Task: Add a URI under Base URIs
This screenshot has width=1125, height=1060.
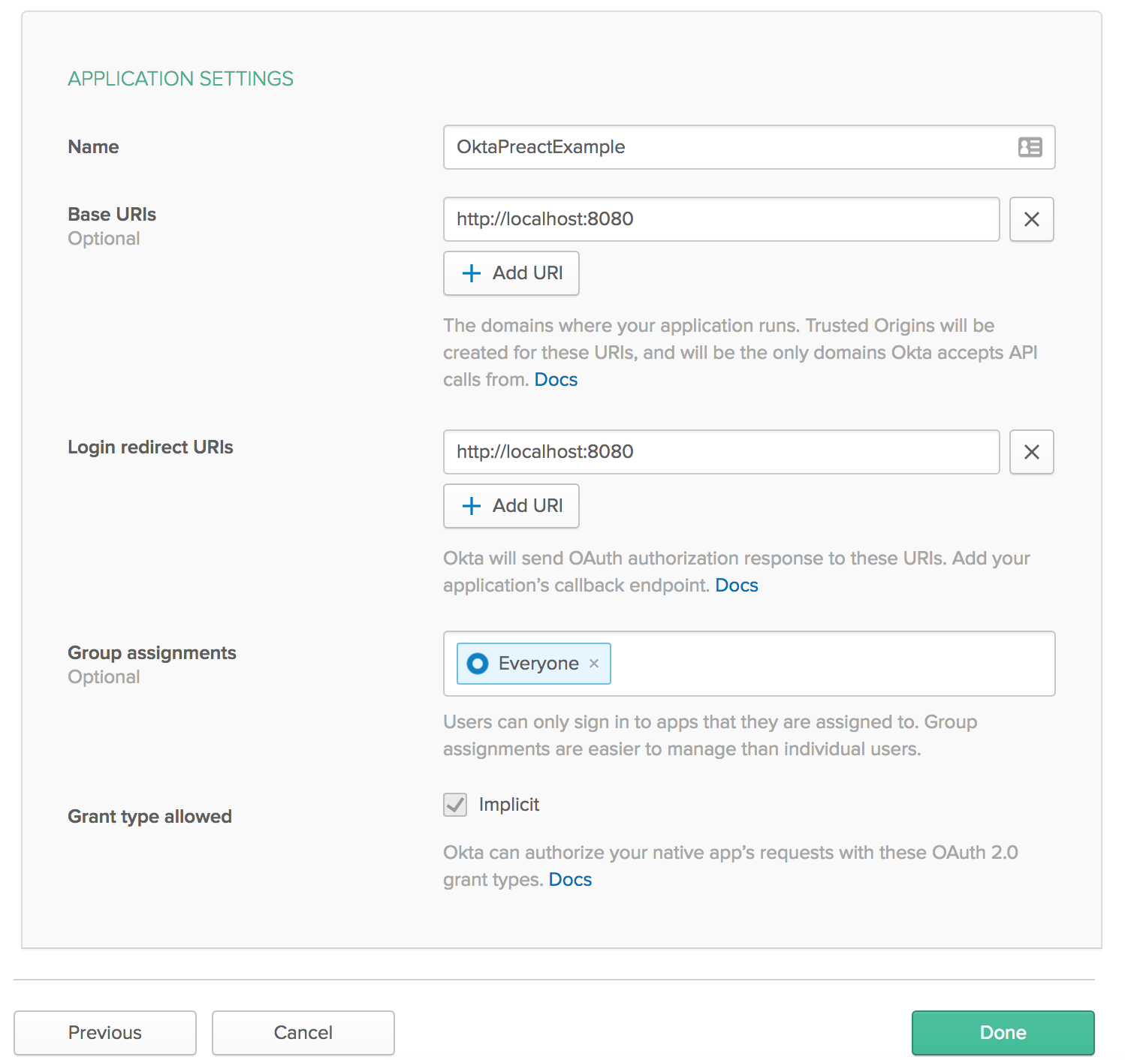Action: pos(511,273)
